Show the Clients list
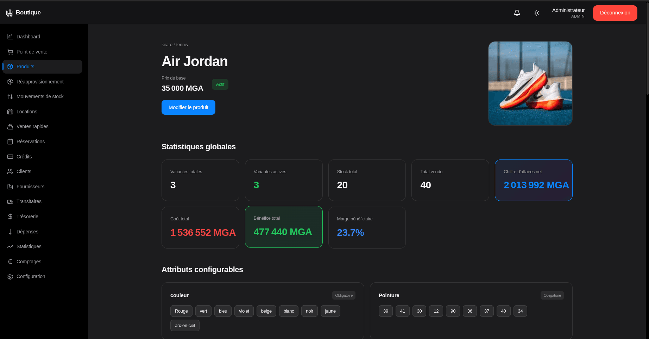 (x=43, y=171)
